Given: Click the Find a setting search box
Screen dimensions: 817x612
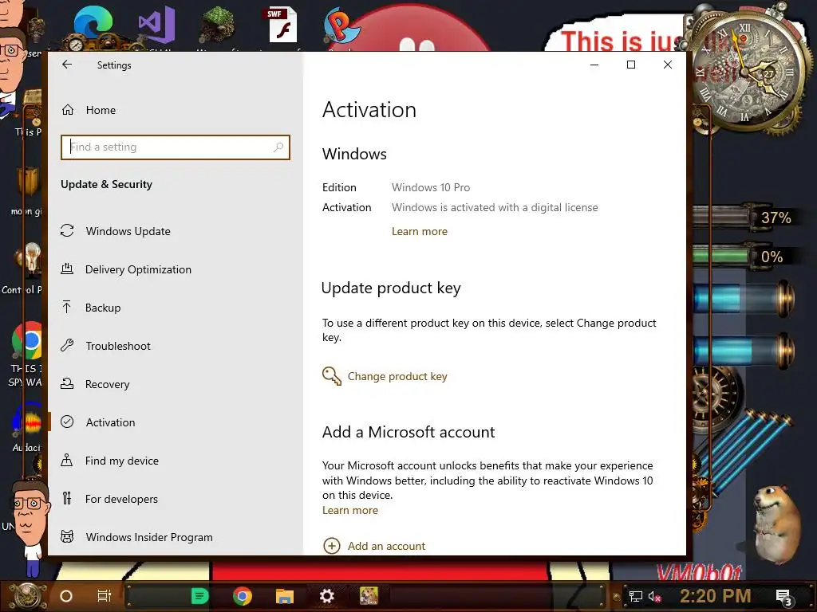Looking at the screenshot, I should point(175,147).
